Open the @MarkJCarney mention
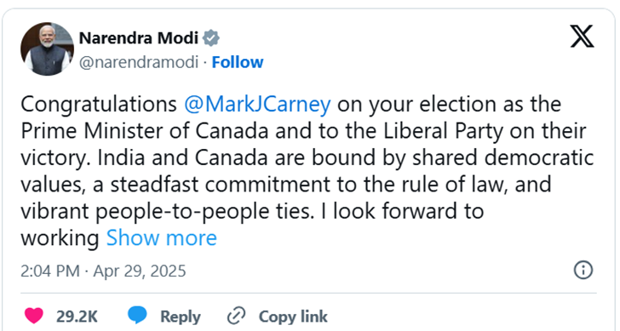 [x=257, y=105]
